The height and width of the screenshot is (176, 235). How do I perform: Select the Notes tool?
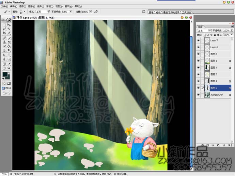point(4,64)
